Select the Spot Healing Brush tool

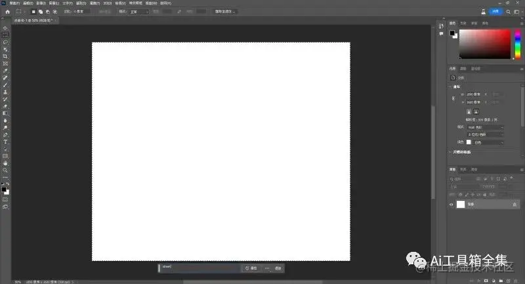(x=5, y=77)
